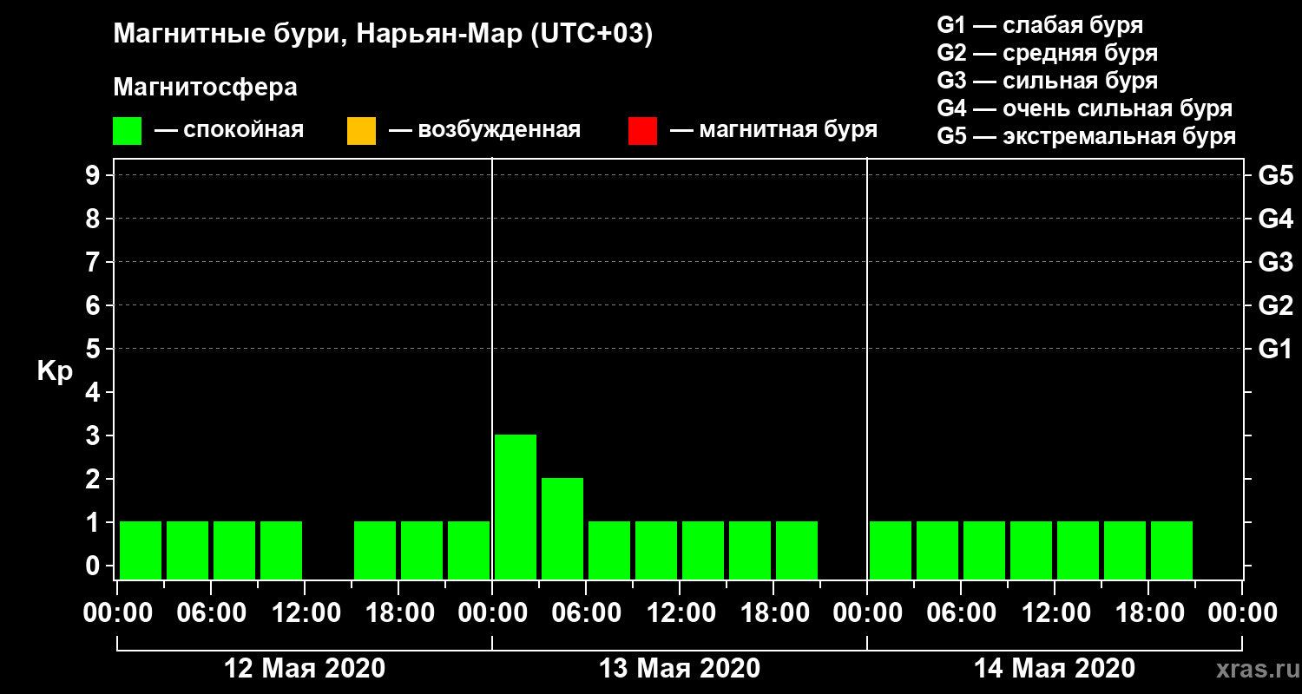Click the red 'магнитная буря' legend swatch
Viewport: 1302px width, 694px height.
(x=642, y=131)
